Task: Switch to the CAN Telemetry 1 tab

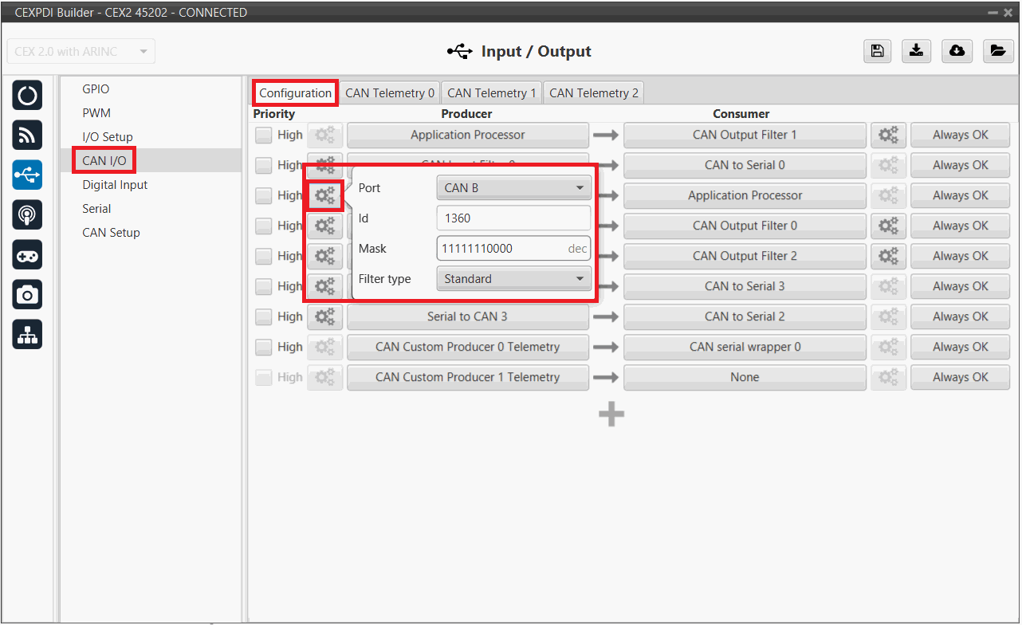Action: point(491,93)
